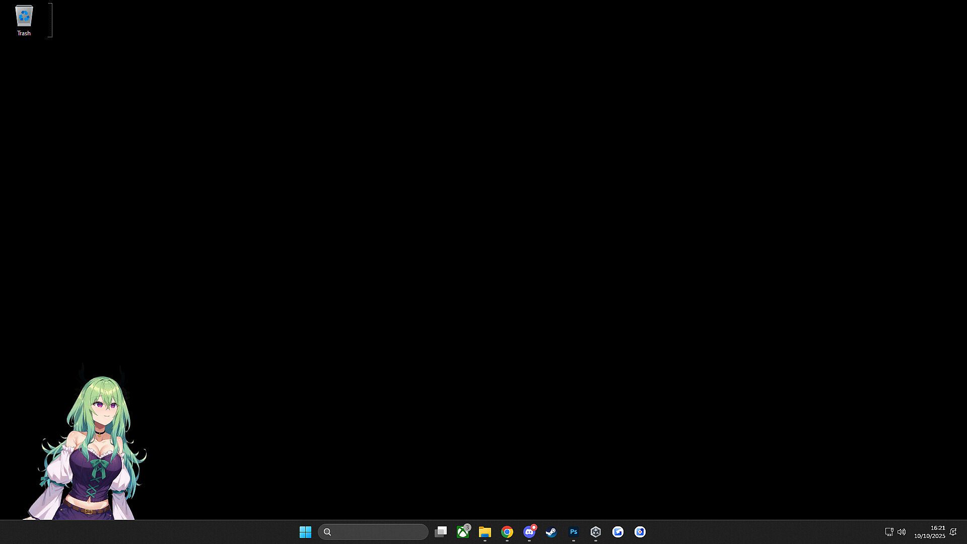Click the magnifier icon in the search box

[327, 532]
